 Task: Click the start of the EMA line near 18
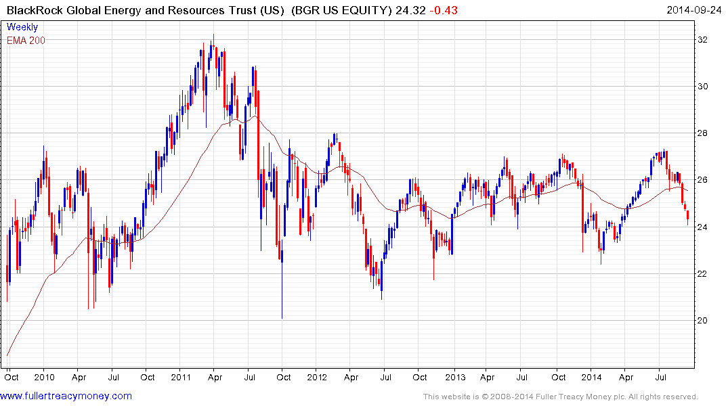coord(7,354)
